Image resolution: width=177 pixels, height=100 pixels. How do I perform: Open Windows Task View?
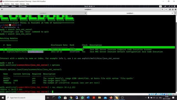[48, 97]
